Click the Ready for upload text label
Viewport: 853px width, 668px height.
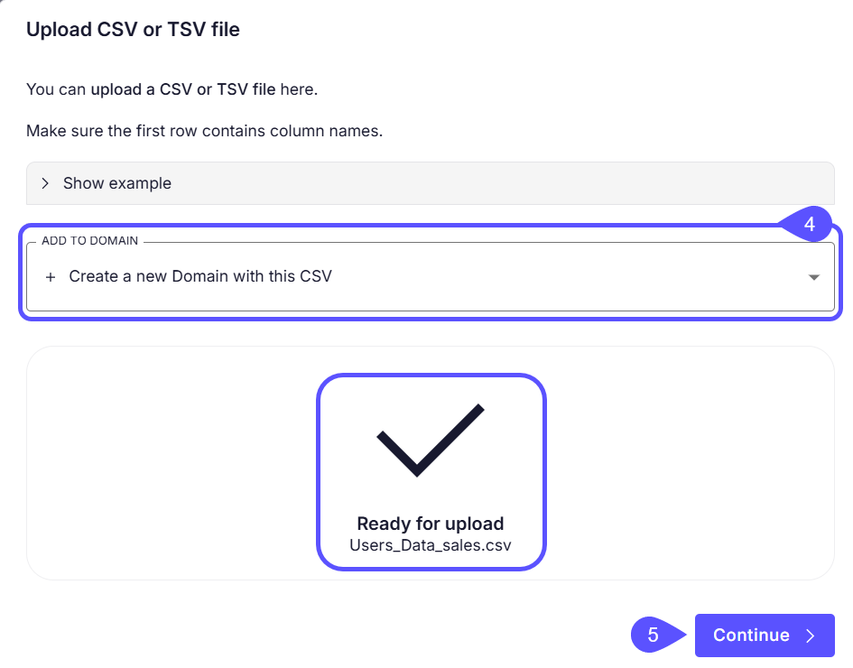tap(431, 524)
